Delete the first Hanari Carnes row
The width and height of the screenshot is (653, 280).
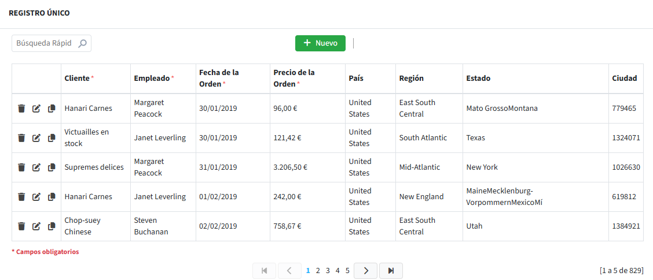[x=21, y=109]
